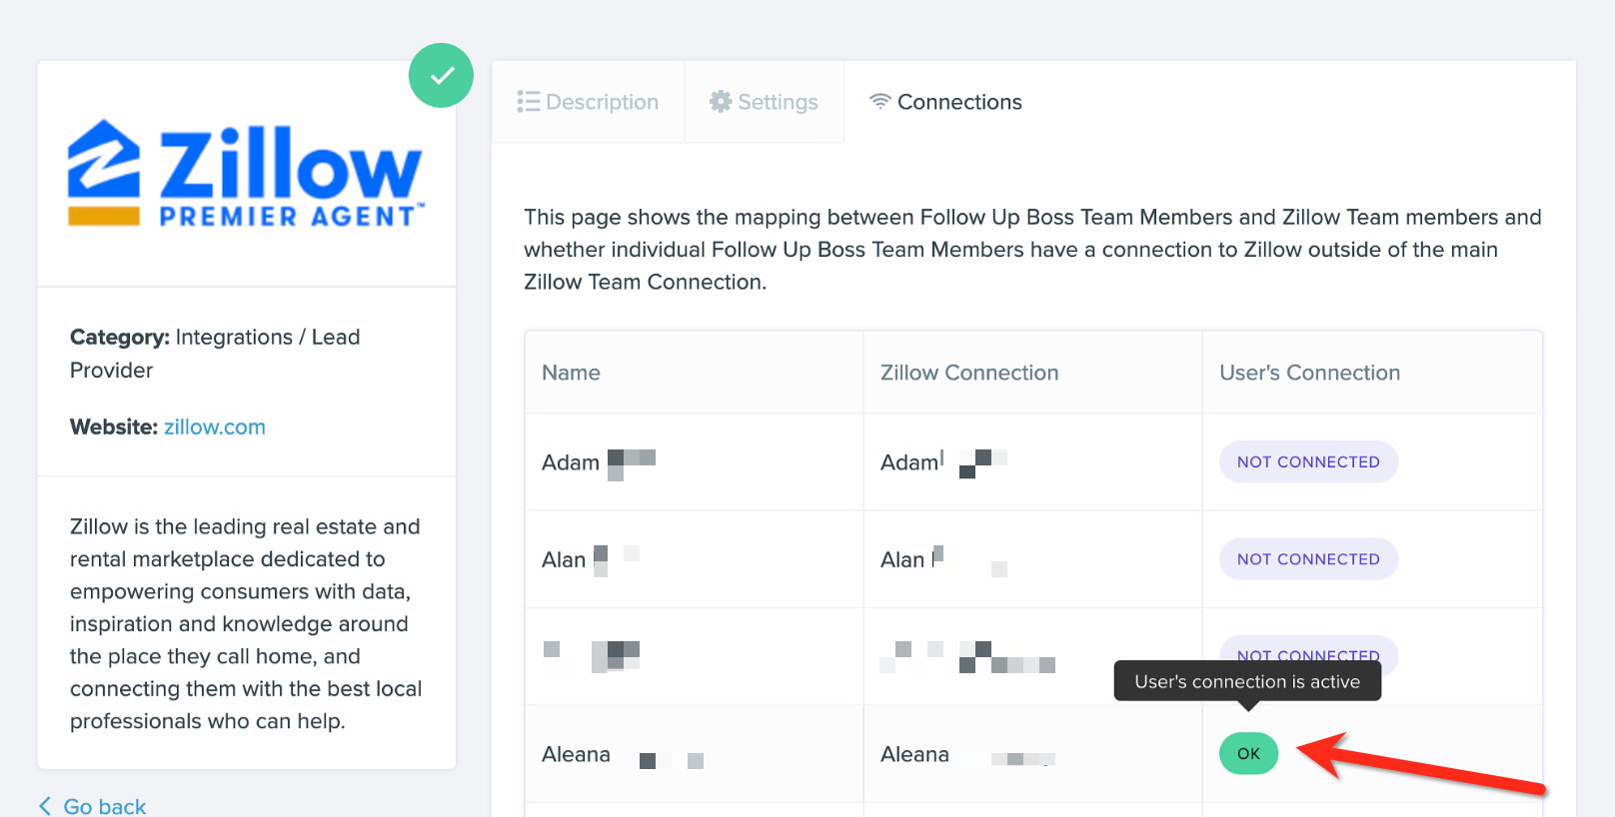The width and height of the screenshot is (1615, 817).
Task: Click the Zillow Connection column header
Action: [969, 373]
